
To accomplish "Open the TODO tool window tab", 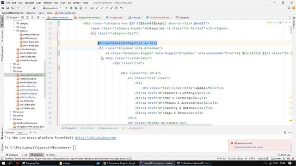I will (x=50, y=155).
